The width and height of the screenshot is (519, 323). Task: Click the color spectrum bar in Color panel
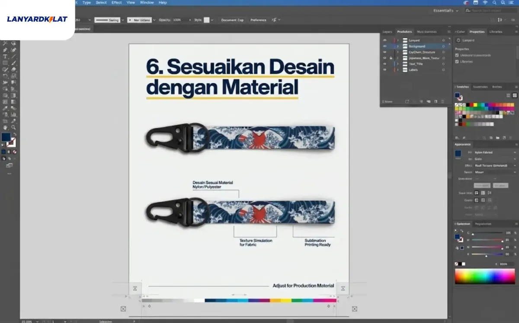[x=485, y=276]
